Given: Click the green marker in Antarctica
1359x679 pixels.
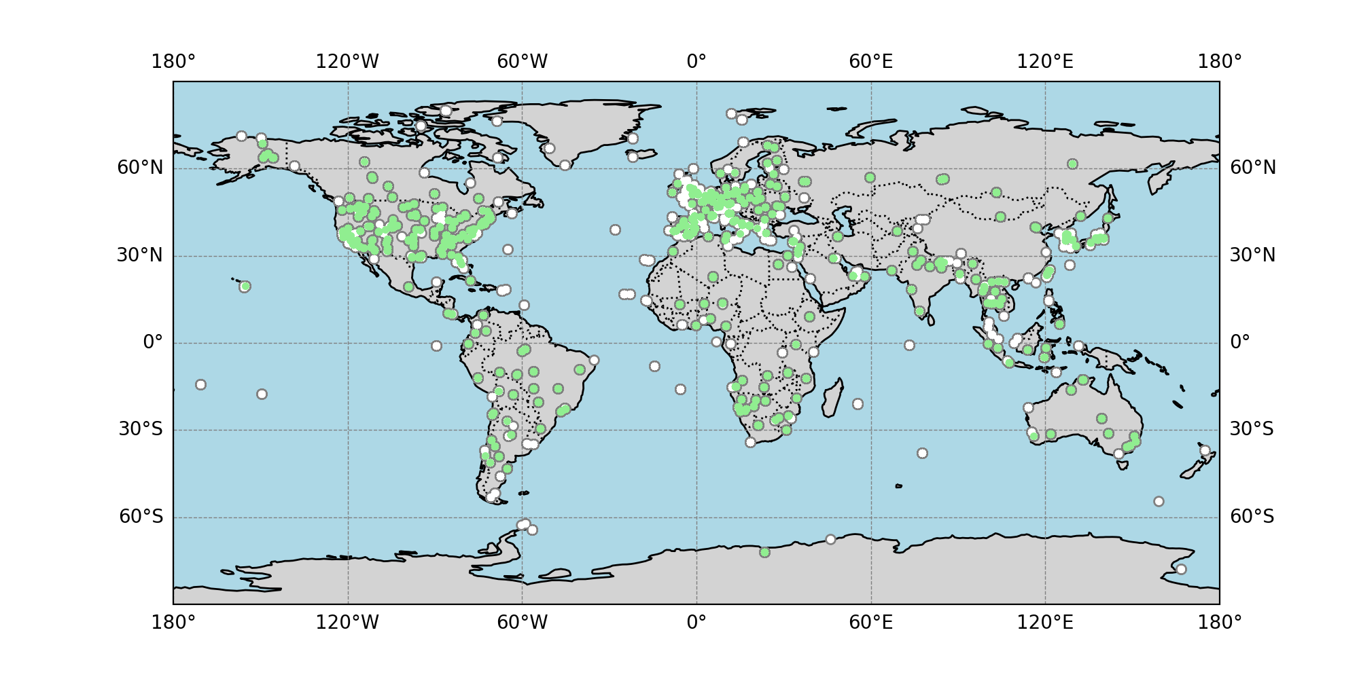Looking at the screenshot, I should [764, 553].
